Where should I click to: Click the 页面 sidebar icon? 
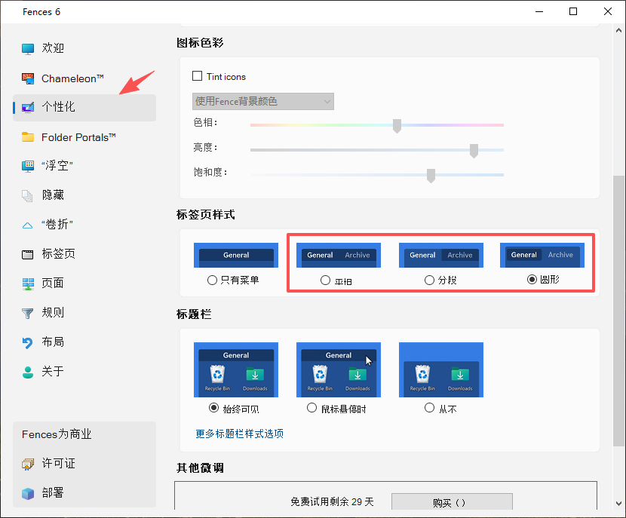tap(28, 284)
